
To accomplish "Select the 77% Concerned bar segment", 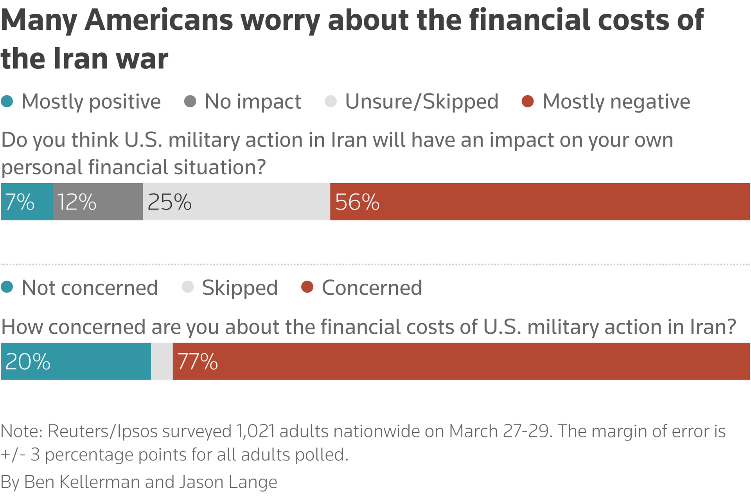I will tap(461, 362).
